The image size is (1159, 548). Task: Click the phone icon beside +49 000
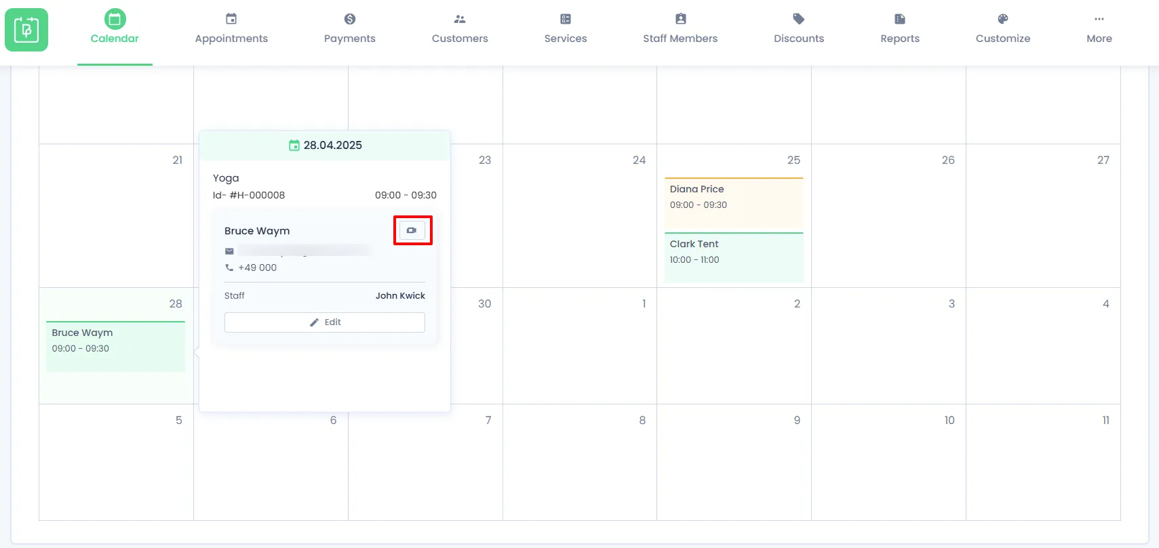[x=229, y=268]
